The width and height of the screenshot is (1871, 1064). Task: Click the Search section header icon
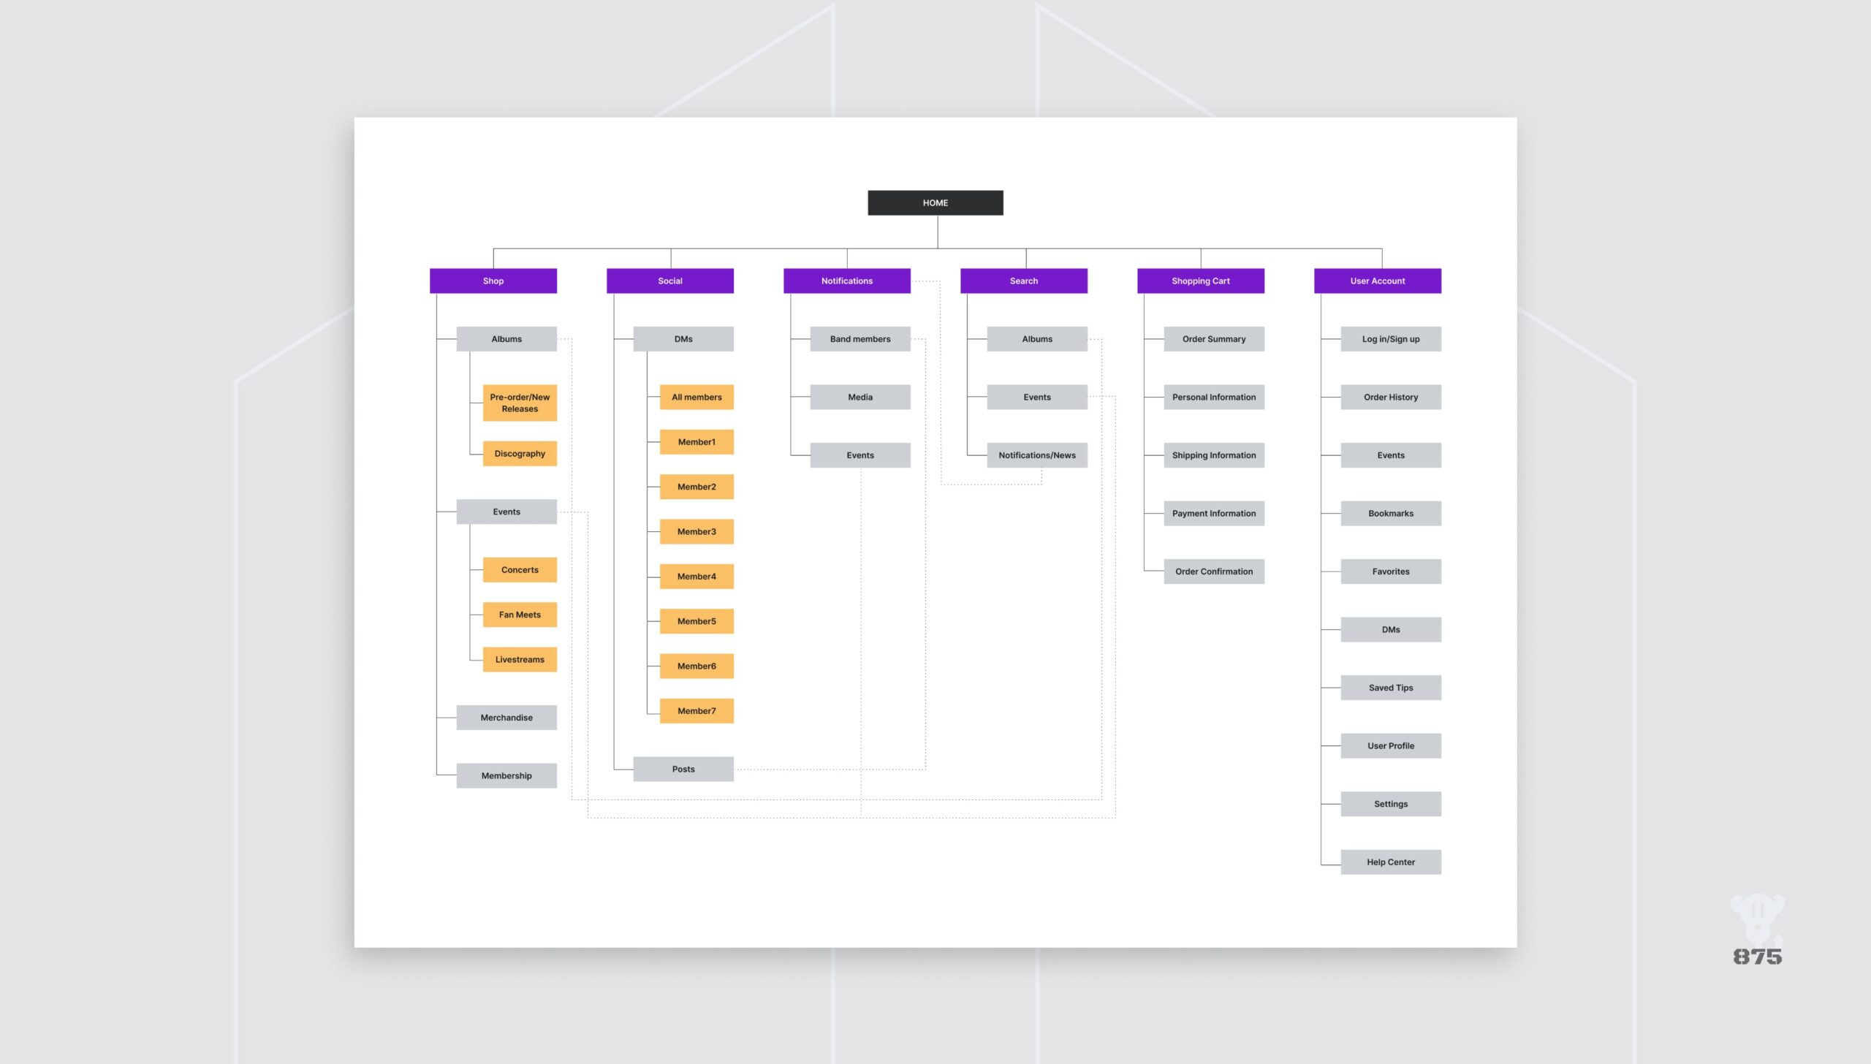point(1023,280)
